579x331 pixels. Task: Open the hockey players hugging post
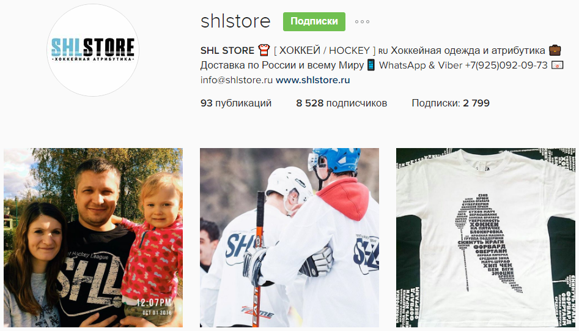(290, 237)
